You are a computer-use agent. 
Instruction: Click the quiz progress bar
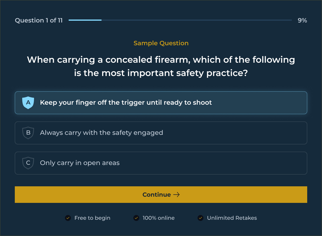[x=180, y=20]
